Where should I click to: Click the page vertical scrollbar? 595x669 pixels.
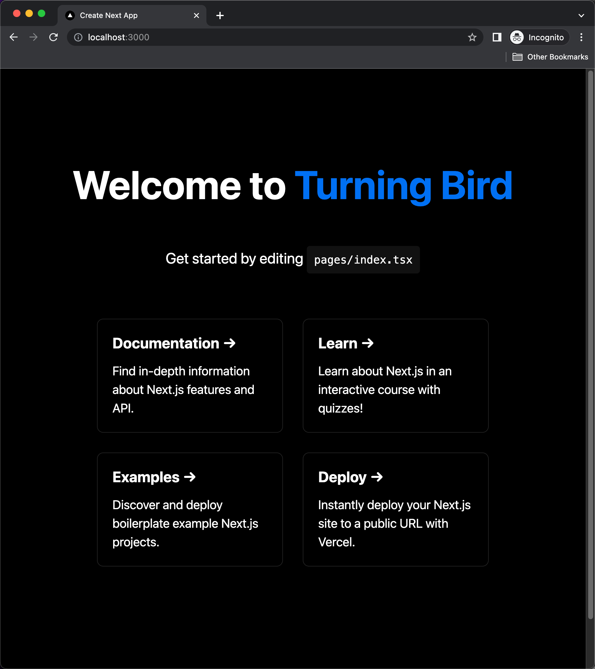(590, 345)
